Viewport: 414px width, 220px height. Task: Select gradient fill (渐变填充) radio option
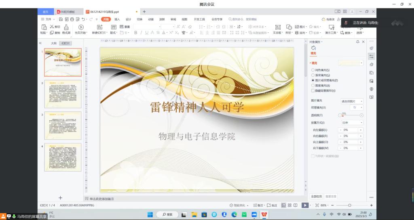(x=313, y=75)
